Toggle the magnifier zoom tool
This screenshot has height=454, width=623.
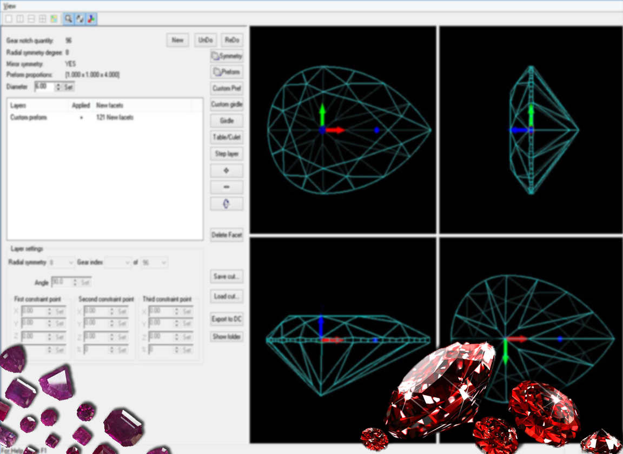69,19
